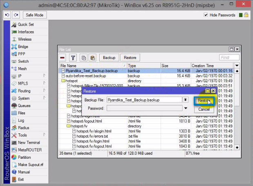The width and height of the screenshot is (253, 186).
Task: Click the IP sidebar icon
Action: [x=14, y=76]
